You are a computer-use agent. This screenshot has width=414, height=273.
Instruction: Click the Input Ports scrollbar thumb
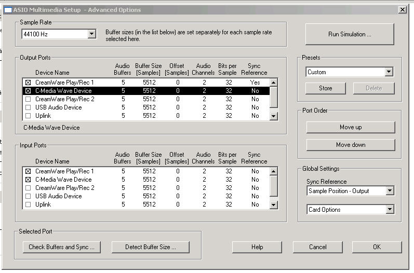coord(274,186)
